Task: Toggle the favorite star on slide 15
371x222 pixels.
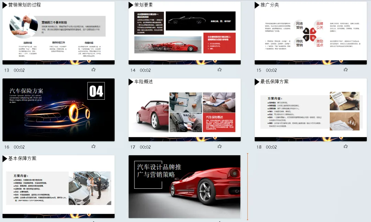Action: coord(346,69)
